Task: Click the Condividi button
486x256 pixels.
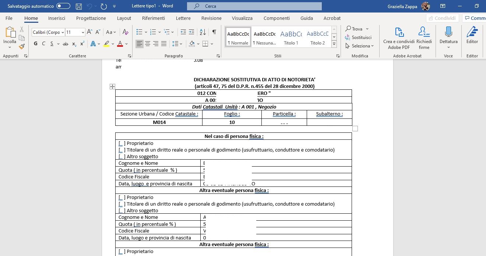Action: (x=442, y=18)
